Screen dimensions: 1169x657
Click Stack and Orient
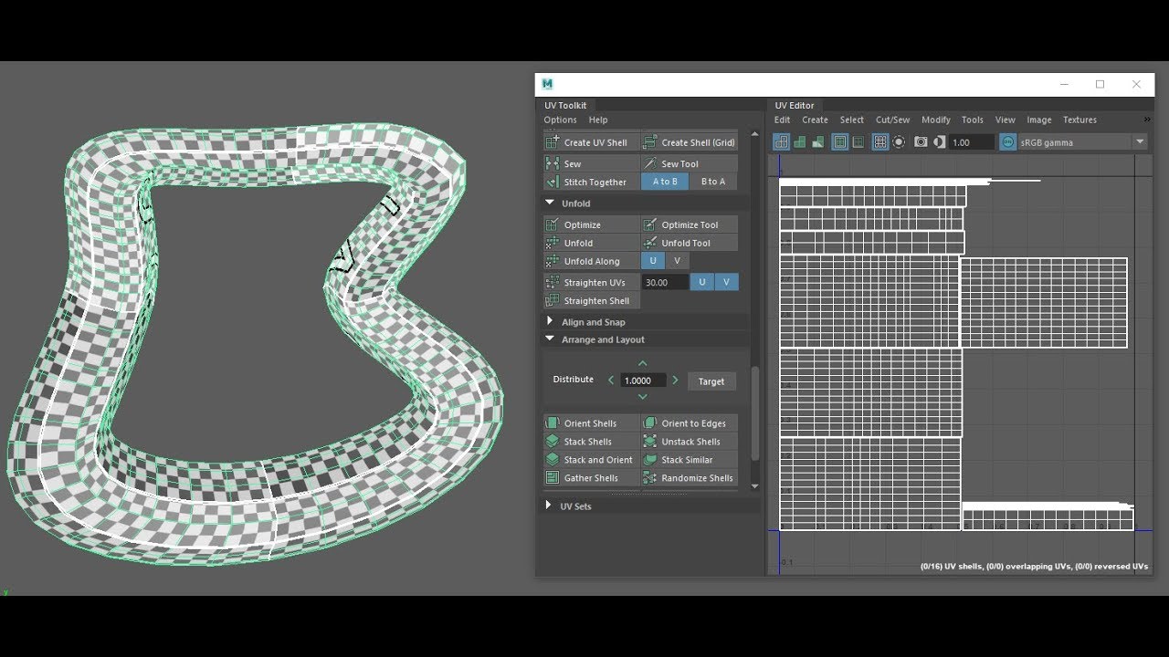pyautogui.click(x=592, y=460)
